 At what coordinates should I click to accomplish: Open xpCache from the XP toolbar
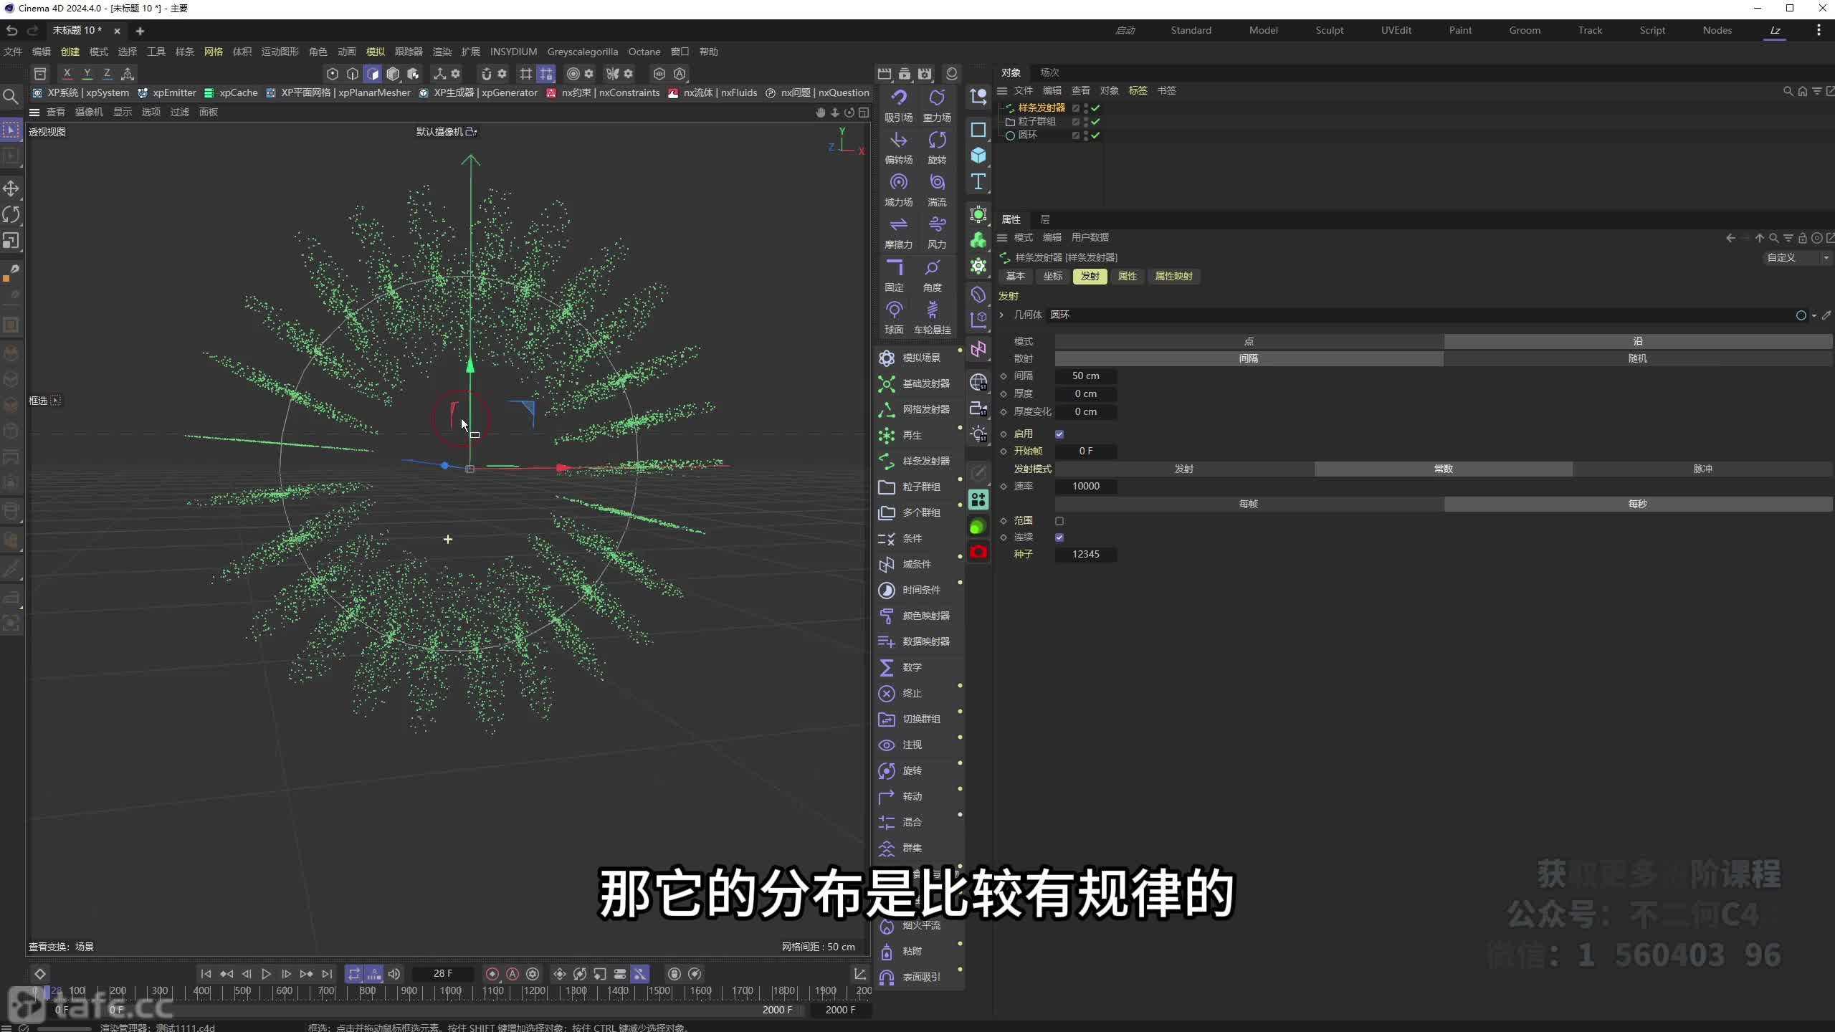tap(231, 92)
